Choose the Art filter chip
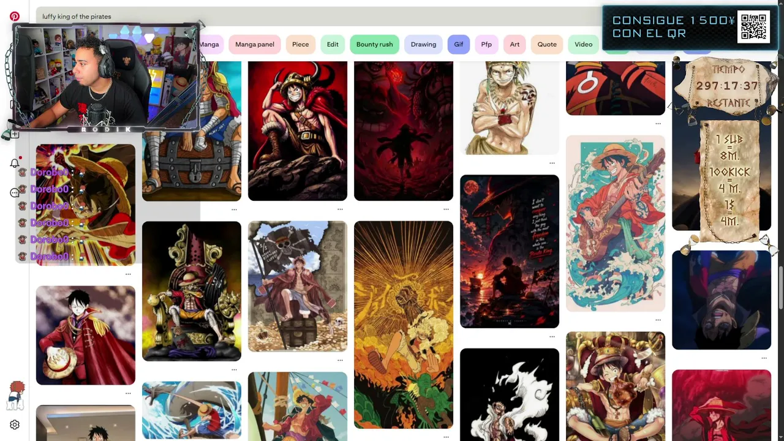The height and width of the screenshot is (441, 784). point(514,44)
